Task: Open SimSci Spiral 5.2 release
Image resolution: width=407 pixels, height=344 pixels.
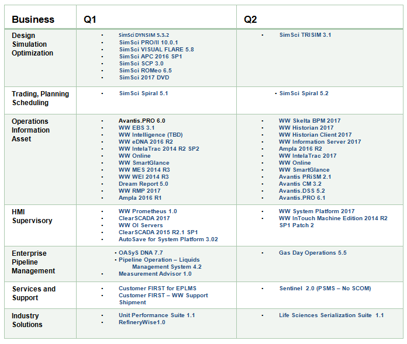Action: click(x=303, y=93)
